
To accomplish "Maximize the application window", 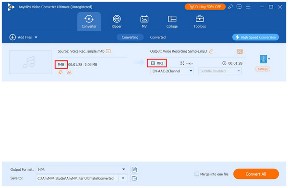I will [x=271, y=7].
